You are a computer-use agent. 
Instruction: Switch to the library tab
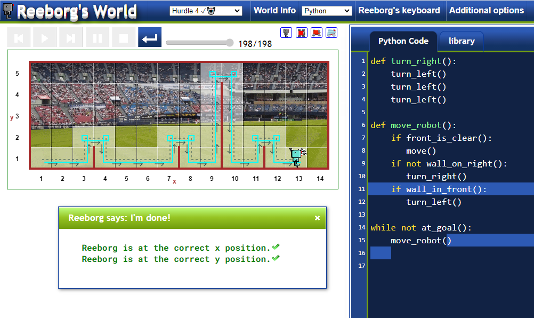click(x=462, y=41)
